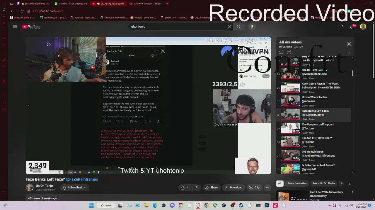Open Discord from the taskbar

click(172, 205)
